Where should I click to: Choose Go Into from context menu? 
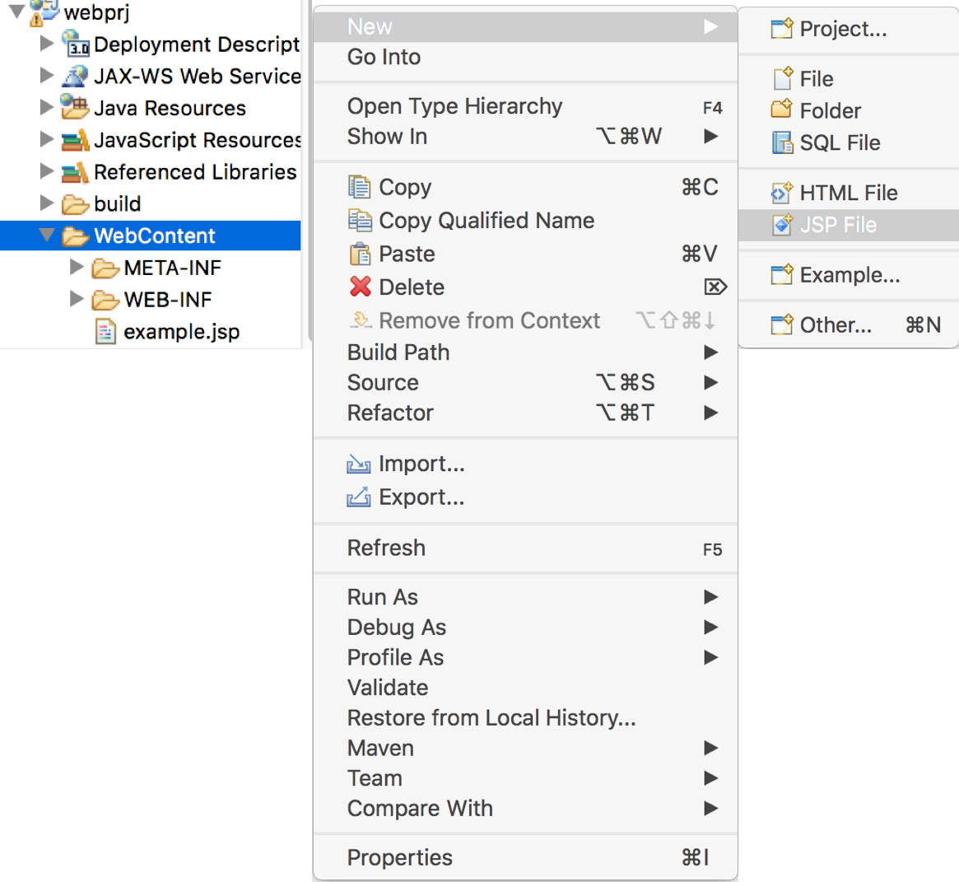(525, 57)
